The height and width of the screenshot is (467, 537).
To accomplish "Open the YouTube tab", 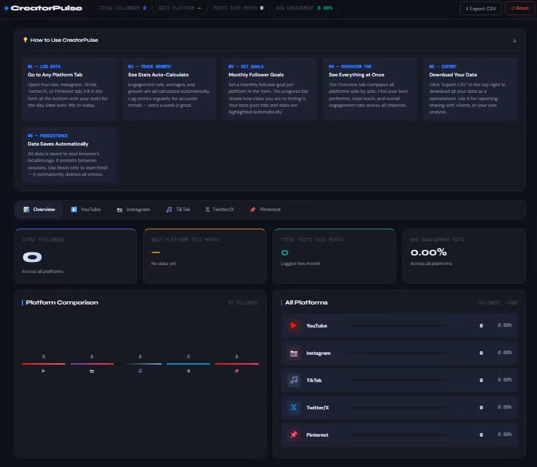I will coord(85,209).
